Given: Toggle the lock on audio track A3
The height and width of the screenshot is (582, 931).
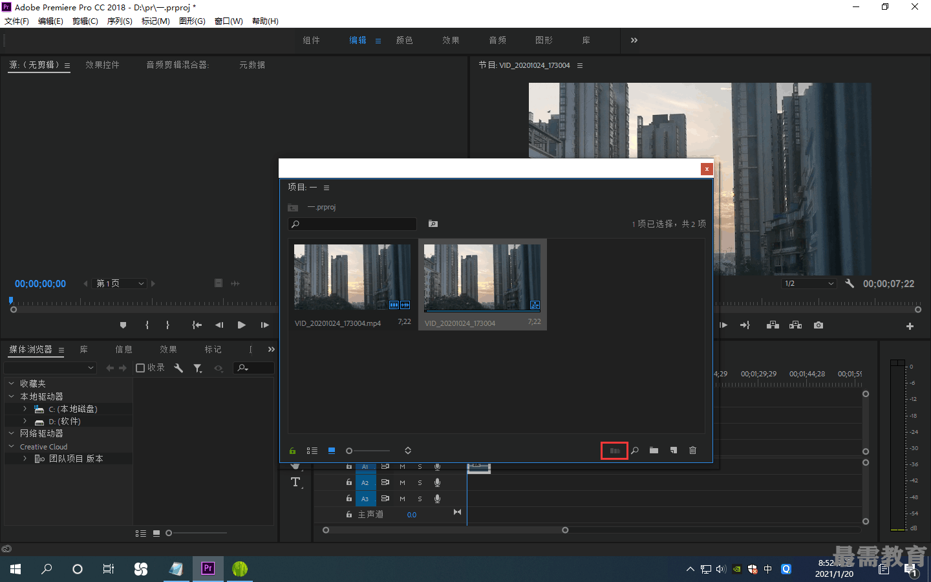Looking at the screenshot, I should pyautogui.click(x=349, y=499).
